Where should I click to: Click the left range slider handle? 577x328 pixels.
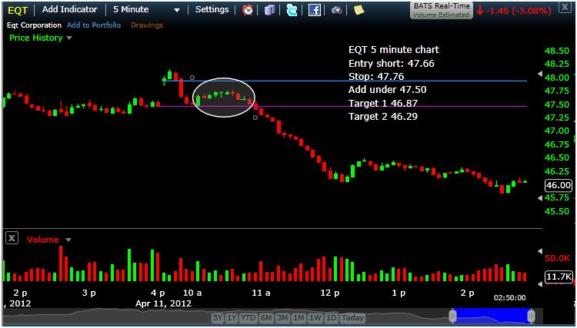(x=452, y=316)
